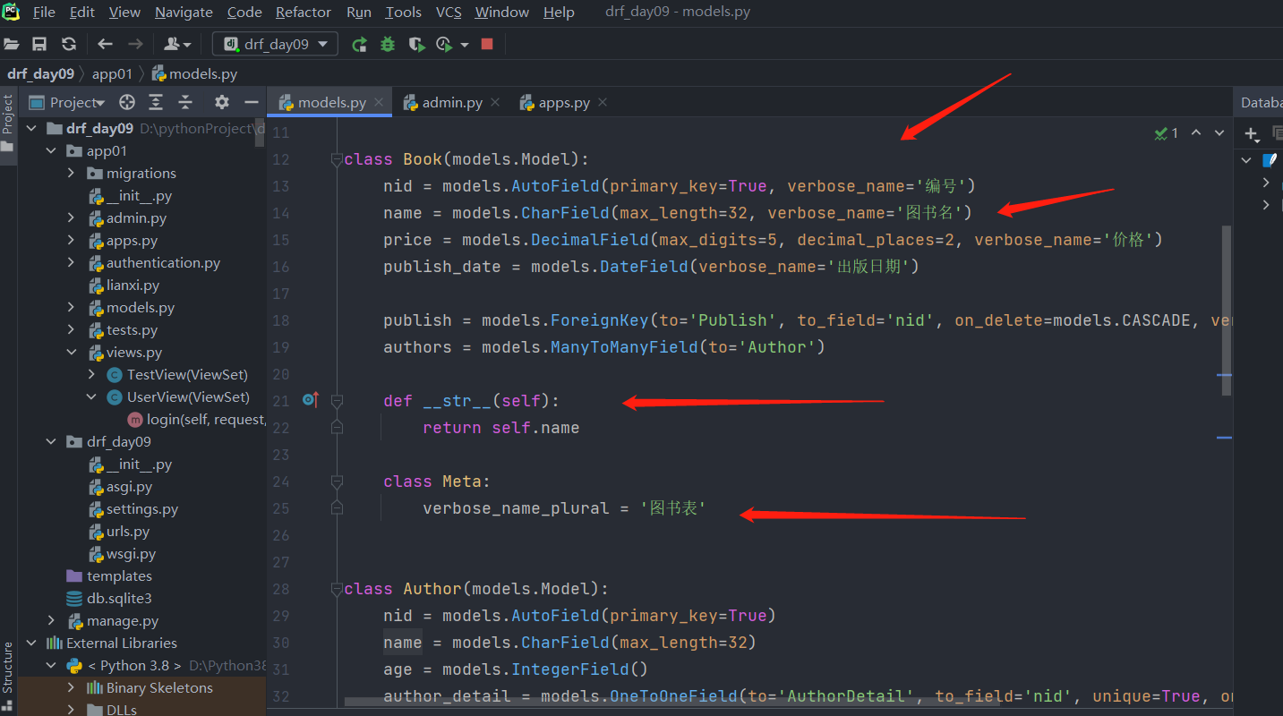Expand the manage.py node
This screenshot has width=1283, height=716.
coord(52,620)
